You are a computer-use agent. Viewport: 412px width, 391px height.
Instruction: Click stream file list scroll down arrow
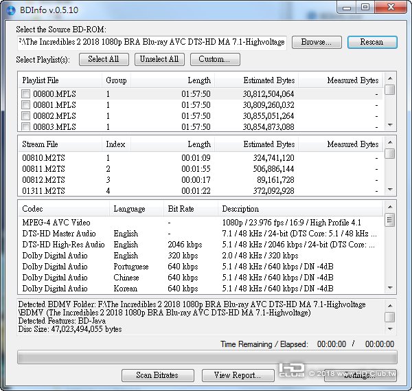(x=390, y=190)
